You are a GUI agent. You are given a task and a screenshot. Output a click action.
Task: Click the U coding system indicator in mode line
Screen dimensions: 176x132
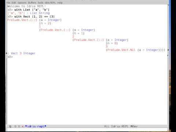[x=19, y=126]
